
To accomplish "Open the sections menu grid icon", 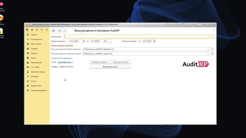I will pyautogui.click(x=27, y=30).
